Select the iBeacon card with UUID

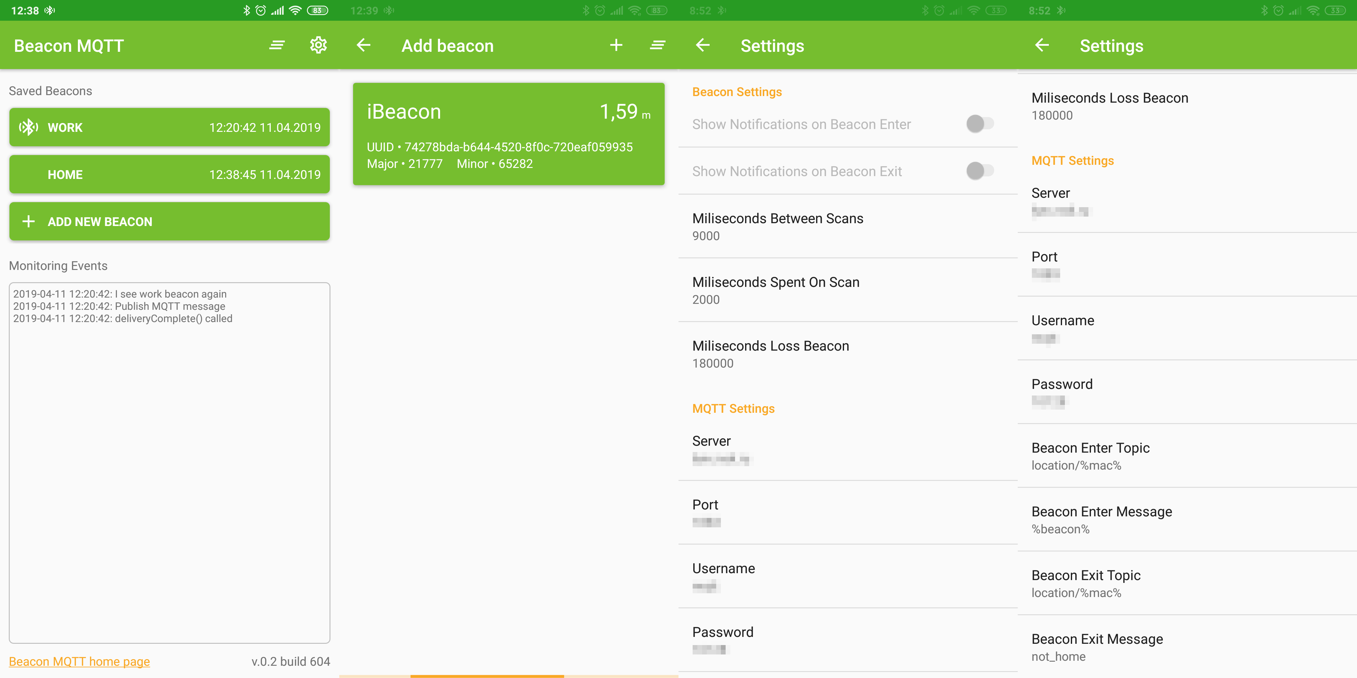(508, 134)
